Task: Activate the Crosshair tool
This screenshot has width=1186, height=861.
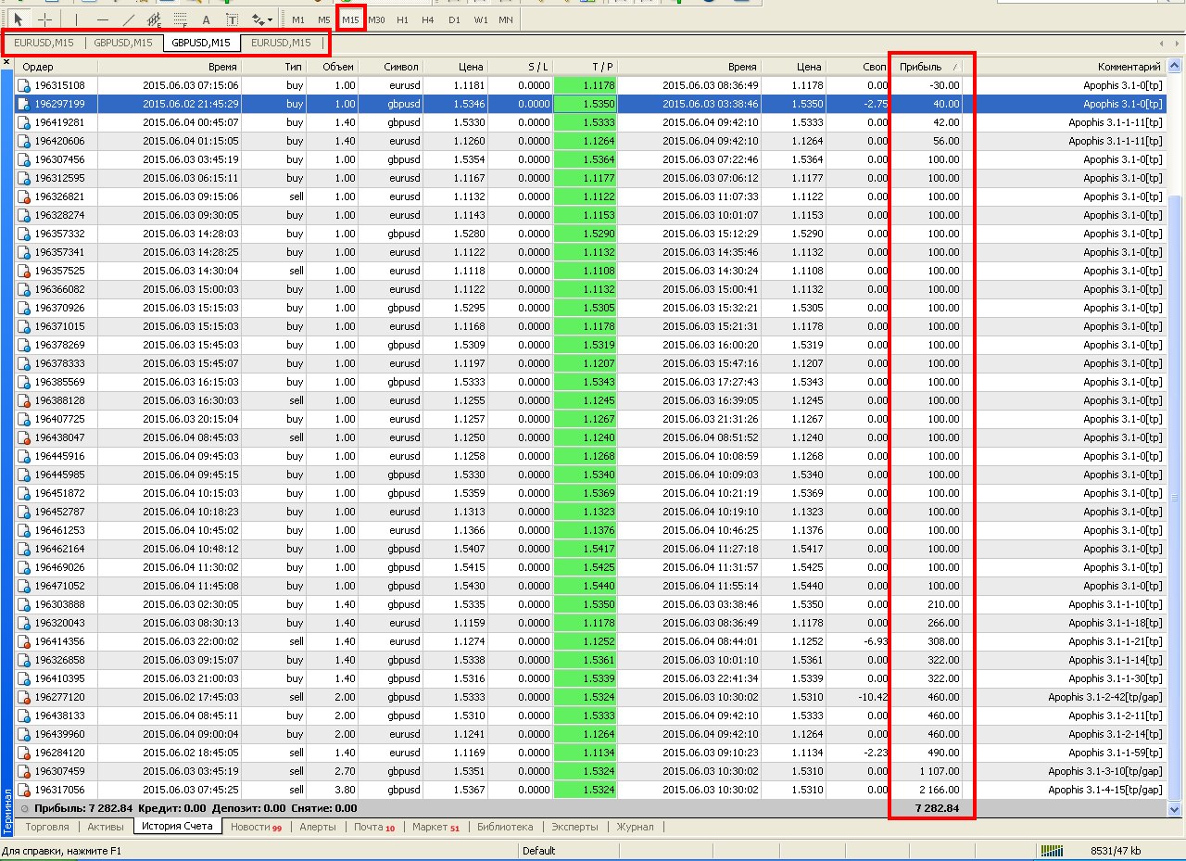Action: tap(44, 19)
